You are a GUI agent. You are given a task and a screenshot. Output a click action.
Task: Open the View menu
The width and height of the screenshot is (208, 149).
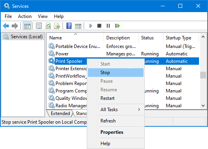tap(43, 16)
